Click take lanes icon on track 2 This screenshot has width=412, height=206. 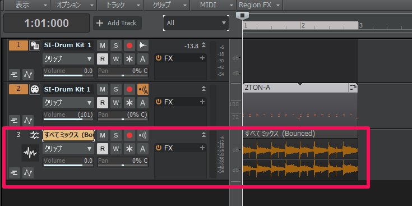(15, 121)
